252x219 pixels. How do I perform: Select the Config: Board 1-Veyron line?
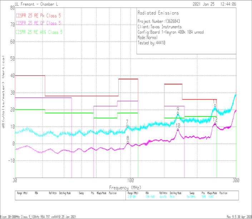tap(171, 32)
